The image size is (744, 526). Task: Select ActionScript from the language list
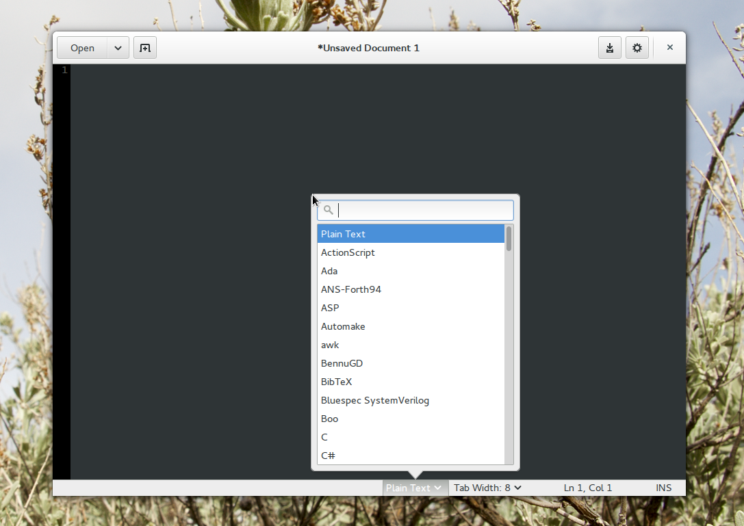pyautogui.click(x=348, y=252)
